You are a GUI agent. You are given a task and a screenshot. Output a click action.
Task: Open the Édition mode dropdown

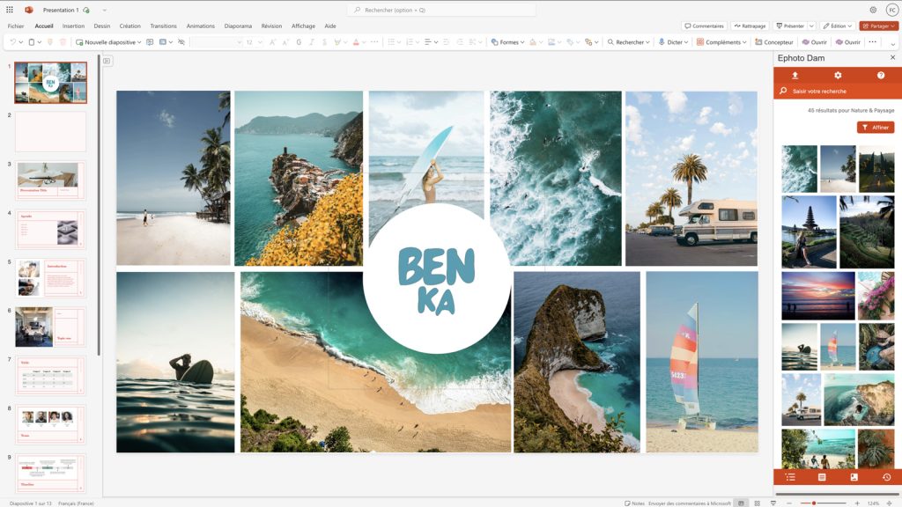(x=837, y=26)
